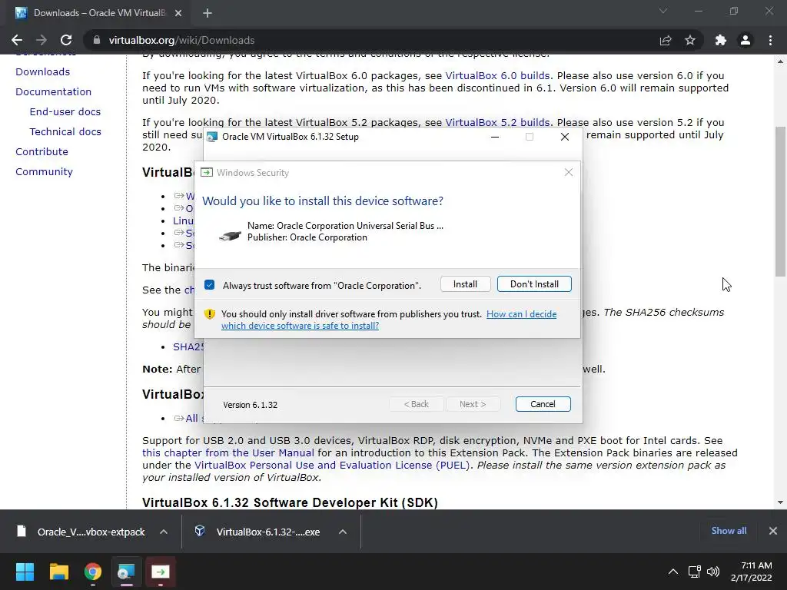The height and width of the screenshot is (590, 787).
Task: Open End-user docs sidebar link
Action: 65,112
